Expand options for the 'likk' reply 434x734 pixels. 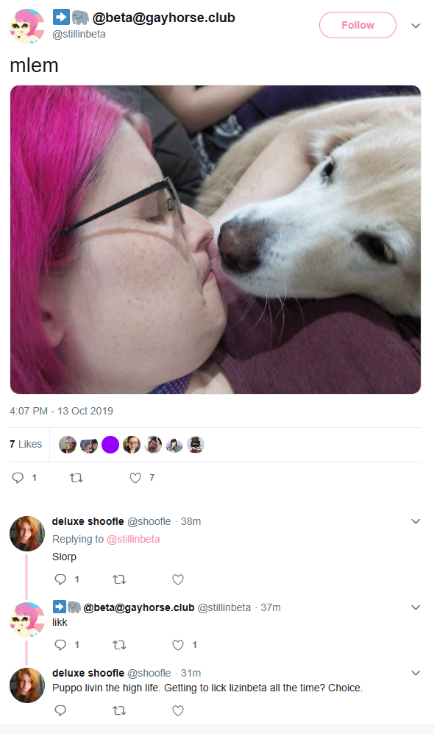point(416,607)
